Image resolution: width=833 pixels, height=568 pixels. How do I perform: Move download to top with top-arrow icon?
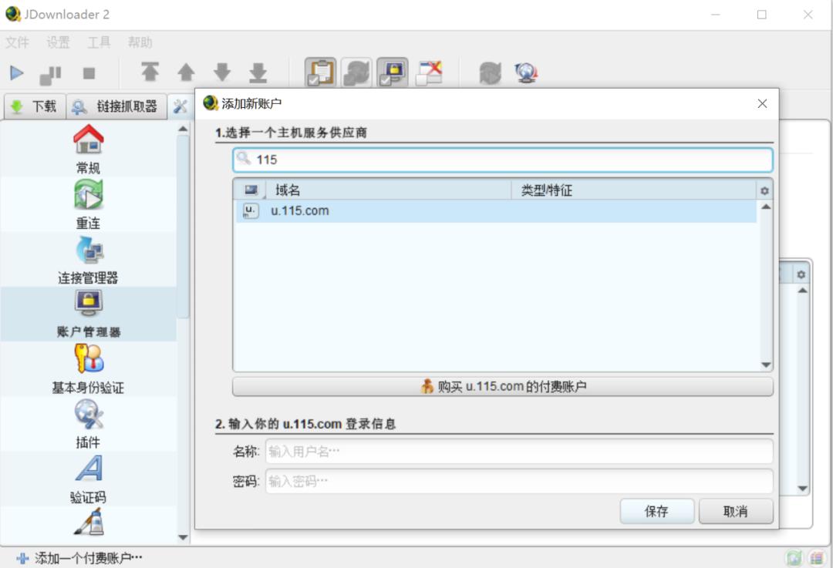click(150, 72)
